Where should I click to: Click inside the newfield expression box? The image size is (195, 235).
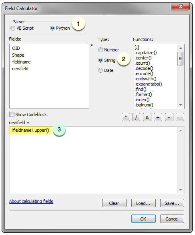tap(94, 160)
